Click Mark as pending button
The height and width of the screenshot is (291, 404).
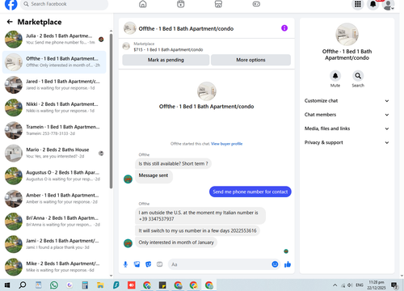tap(166, 60)
